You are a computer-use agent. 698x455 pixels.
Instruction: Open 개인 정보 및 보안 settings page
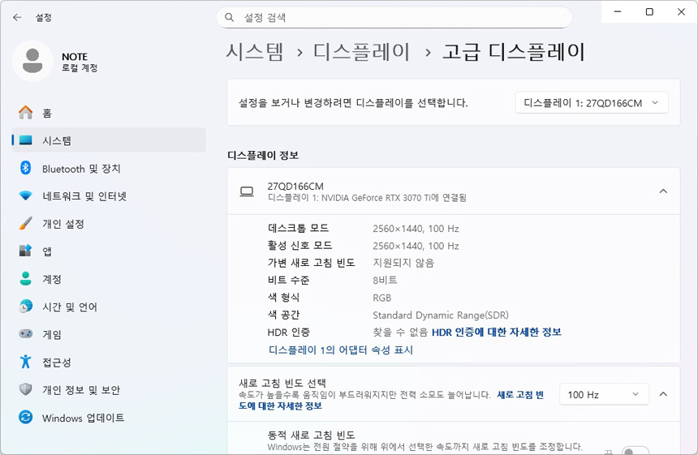pyautogui.click(x=81, y=390)
